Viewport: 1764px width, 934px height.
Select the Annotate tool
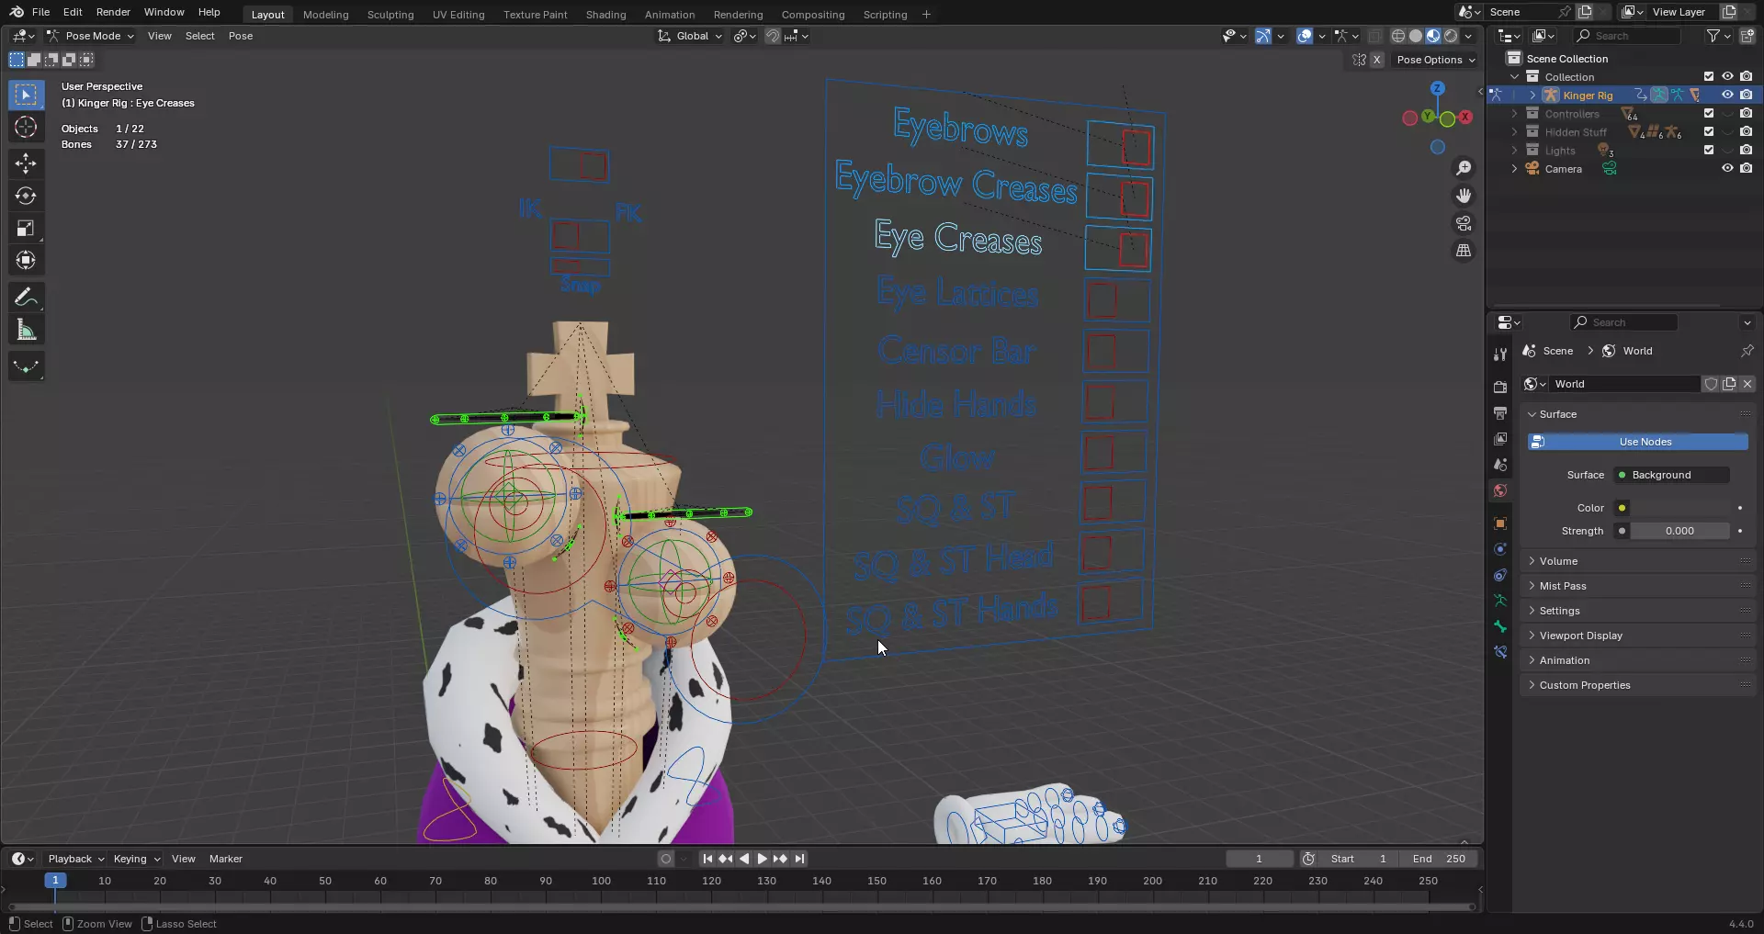[x=26, y=298]
